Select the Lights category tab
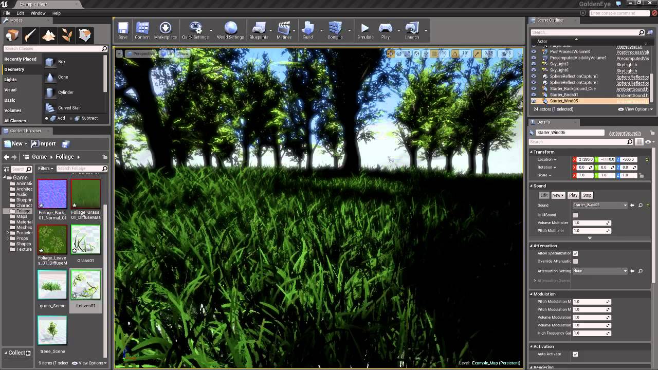 10,80
